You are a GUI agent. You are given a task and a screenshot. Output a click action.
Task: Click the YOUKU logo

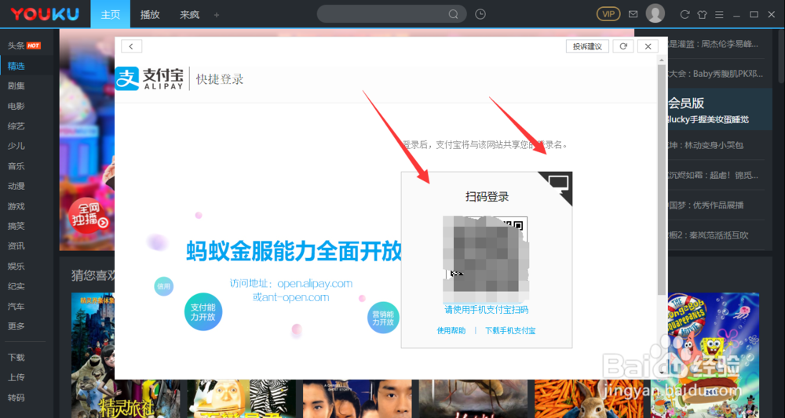click(x=45, y=14)
